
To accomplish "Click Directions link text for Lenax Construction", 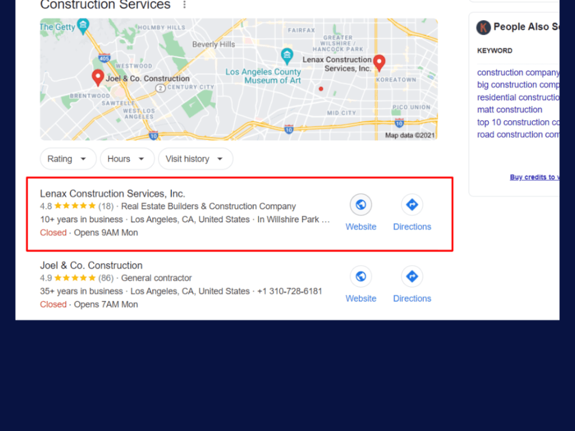I will 412,227.
